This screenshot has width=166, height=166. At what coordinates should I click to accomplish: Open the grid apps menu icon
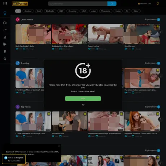(x=5, y=4)
